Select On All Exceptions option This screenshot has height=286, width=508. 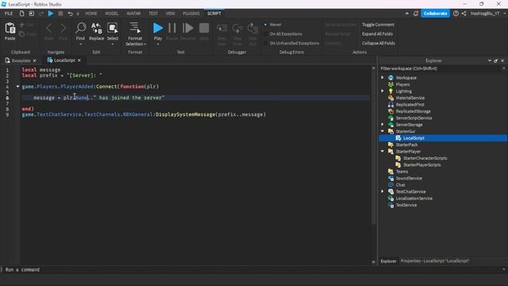[286, 34]
